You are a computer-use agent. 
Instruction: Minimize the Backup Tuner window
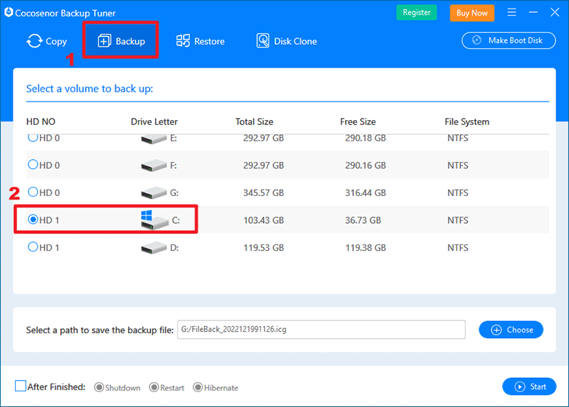coord(533,12)
